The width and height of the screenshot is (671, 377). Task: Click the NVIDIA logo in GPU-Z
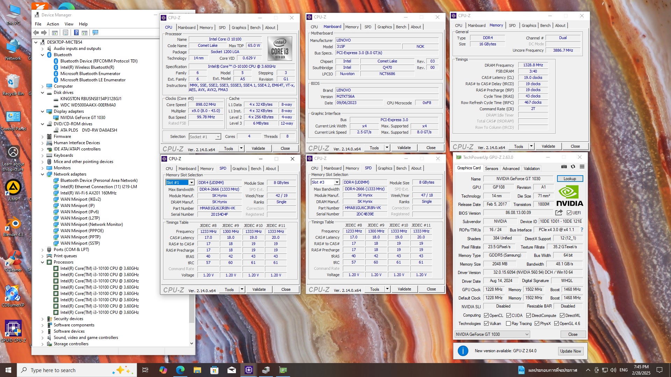(570, 196)
